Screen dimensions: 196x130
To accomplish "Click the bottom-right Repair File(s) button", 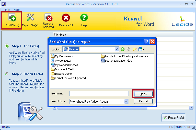I will tap(173, 118).
